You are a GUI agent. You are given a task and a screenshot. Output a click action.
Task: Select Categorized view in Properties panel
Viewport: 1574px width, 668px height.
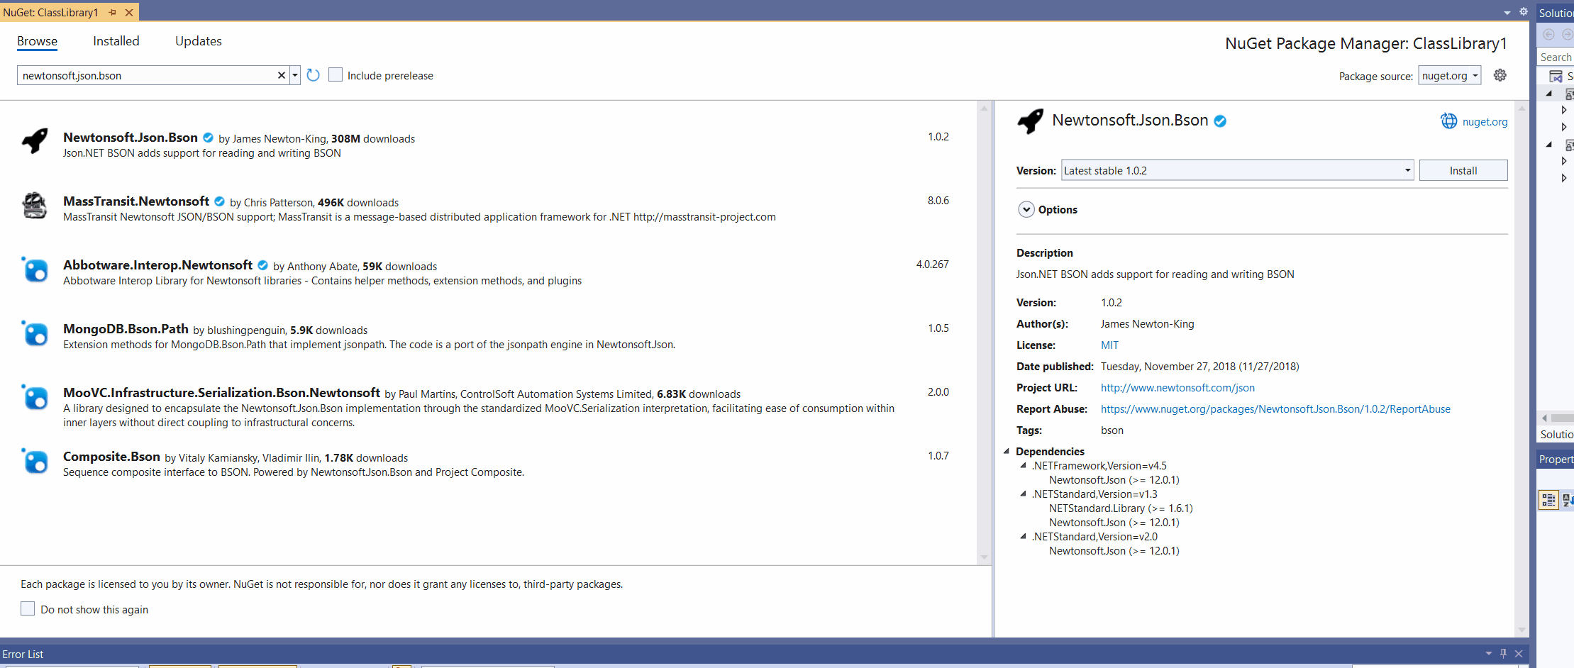(1548, 500)
